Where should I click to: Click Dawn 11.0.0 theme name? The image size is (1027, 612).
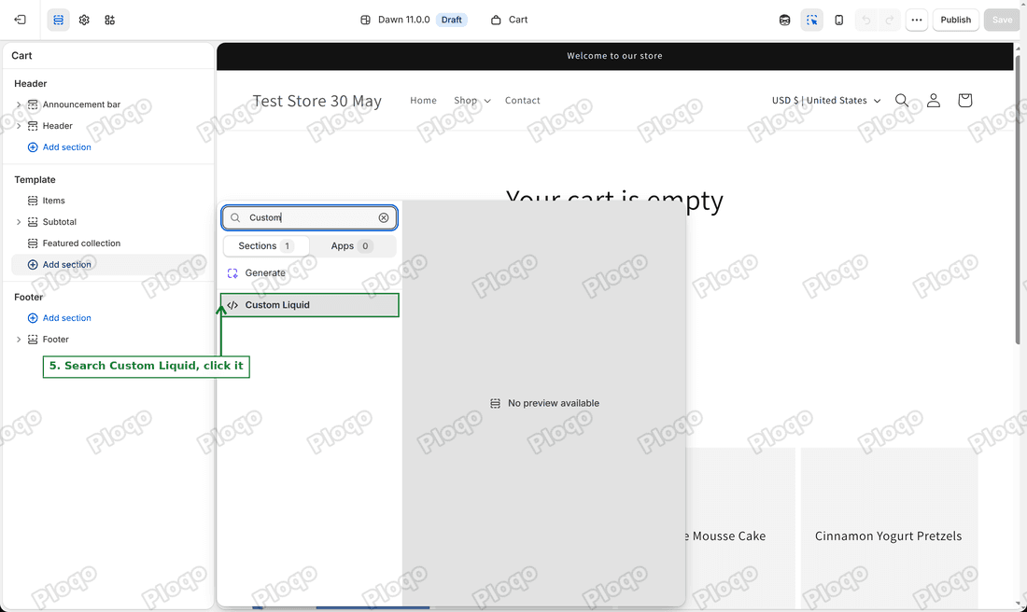click(403, 20)
